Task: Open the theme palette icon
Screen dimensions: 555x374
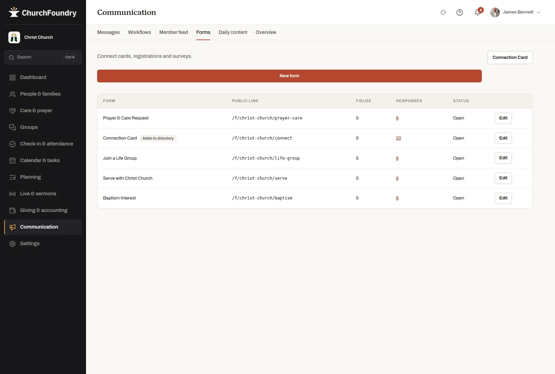Action: [x=443, y=12]
